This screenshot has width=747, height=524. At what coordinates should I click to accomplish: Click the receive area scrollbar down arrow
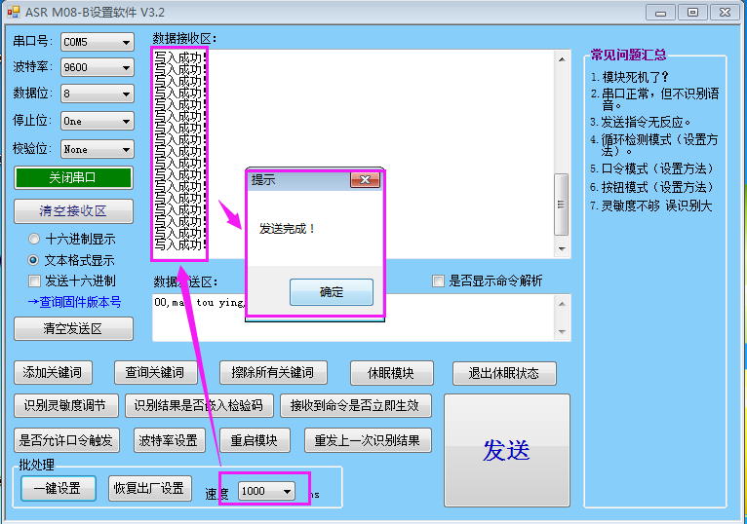(x=562, y=249)
